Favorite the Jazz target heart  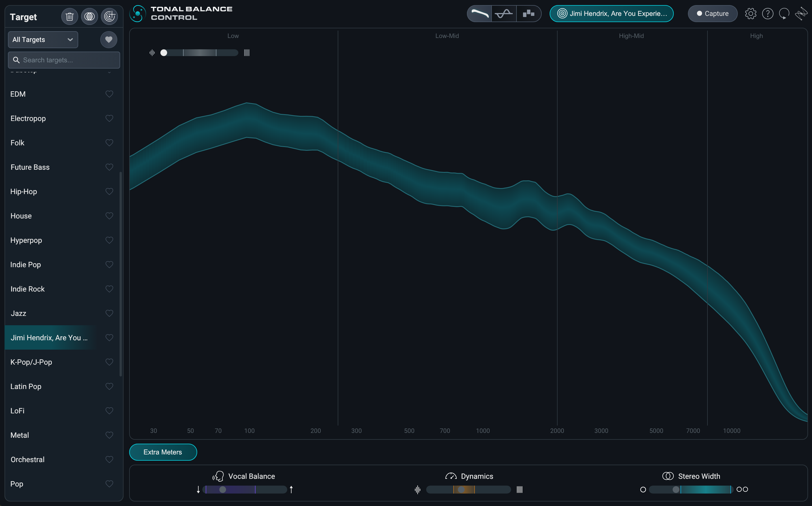coord(109,313)
